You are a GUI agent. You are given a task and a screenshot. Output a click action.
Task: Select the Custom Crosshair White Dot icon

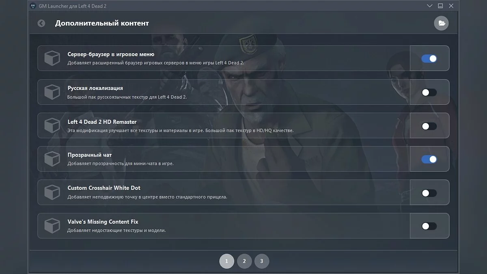click(x=52, y=192)
